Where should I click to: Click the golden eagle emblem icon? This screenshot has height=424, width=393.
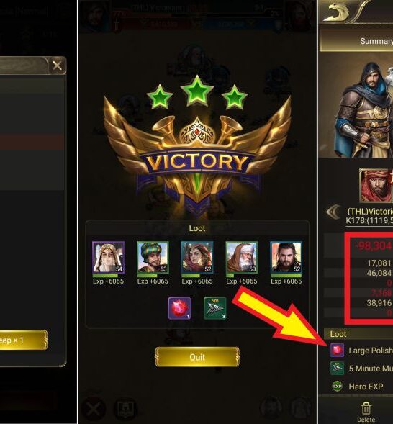(x=335, y=12)
